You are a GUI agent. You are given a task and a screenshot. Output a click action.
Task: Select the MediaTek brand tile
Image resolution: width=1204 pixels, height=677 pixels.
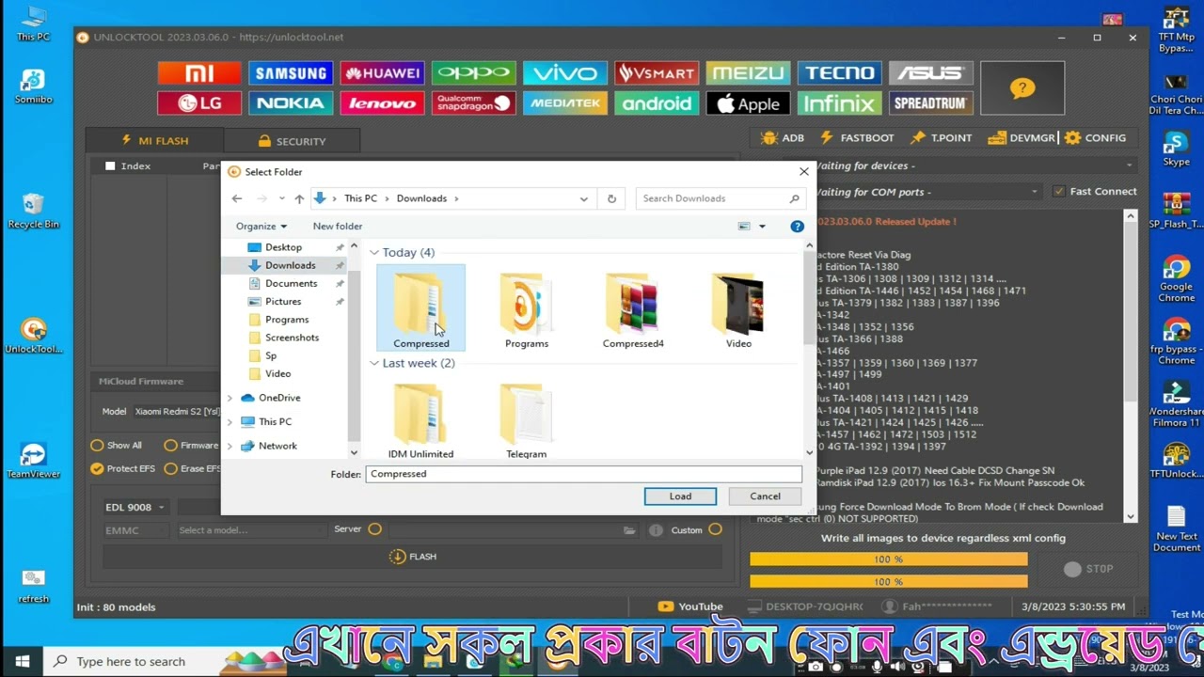click(x=565, y=103)
